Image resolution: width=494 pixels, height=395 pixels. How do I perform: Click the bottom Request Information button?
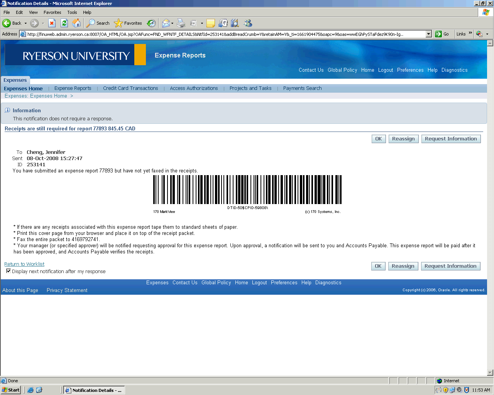[x=450, y=266]
